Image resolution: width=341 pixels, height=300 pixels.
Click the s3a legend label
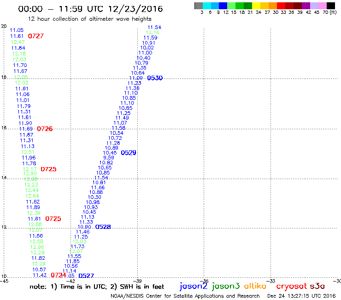point(317,286)
